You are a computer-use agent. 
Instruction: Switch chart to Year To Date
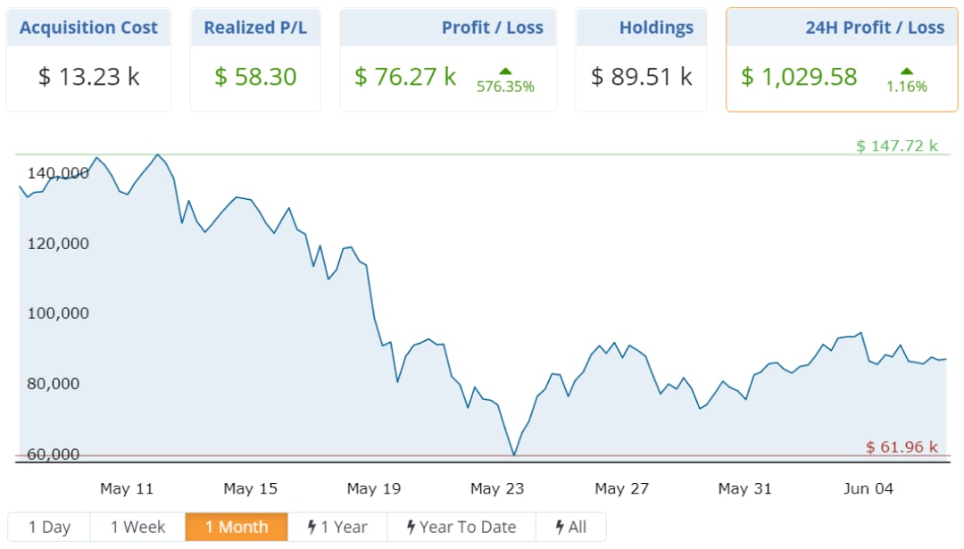[461, 527]
